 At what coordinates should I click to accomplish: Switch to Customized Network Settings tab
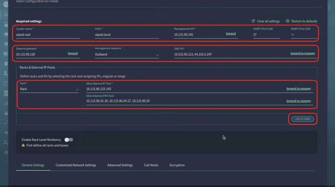(76, 165)
